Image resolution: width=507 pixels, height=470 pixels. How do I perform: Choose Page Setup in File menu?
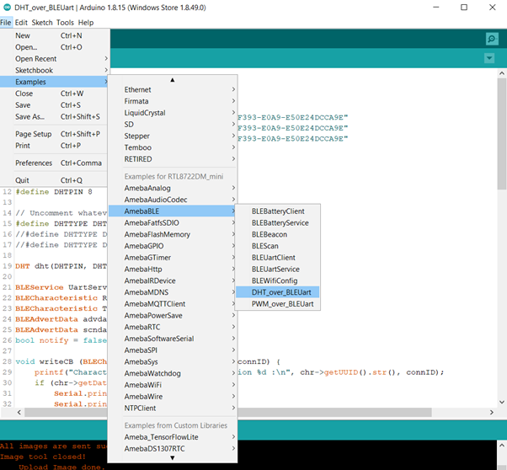[34, 134]
